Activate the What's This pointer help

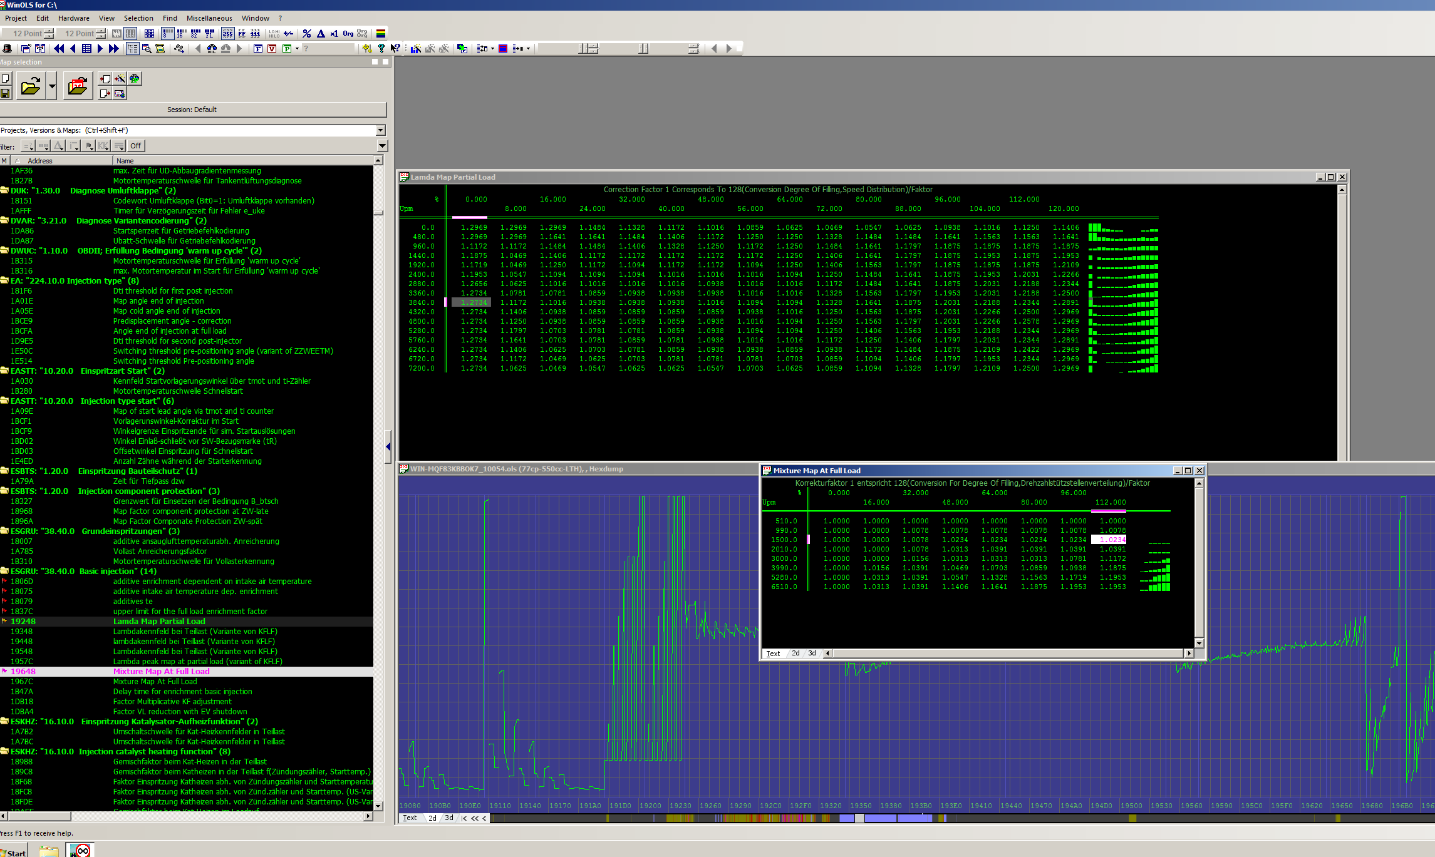tap(395, 48)
